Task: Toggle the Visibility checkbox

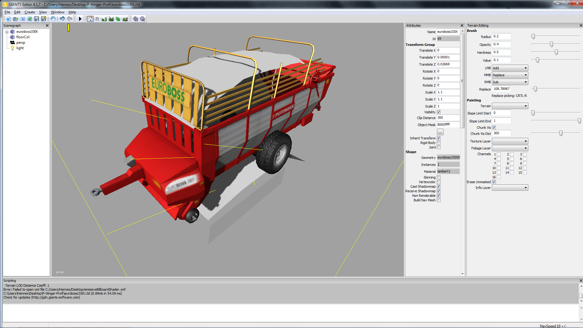Action: pyautogui.click(x=439, y=112)
